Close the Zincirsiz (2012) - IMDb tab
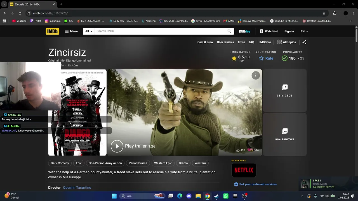This screenshot has height=201, width=358. tap(53, 4)
